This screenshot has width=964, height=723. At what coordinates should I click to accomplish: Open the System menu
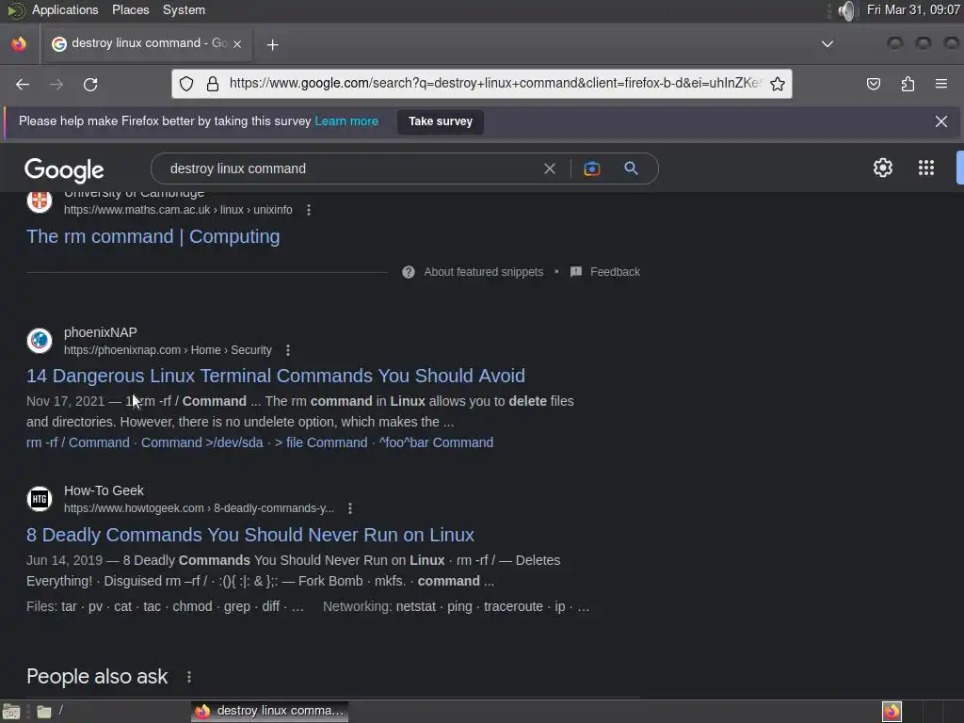[x=184, y=9]
